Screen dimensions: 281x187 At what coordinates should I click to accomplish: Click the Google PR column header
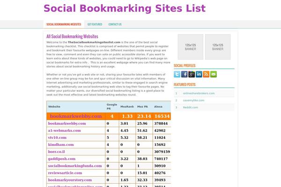coord(112,107)
